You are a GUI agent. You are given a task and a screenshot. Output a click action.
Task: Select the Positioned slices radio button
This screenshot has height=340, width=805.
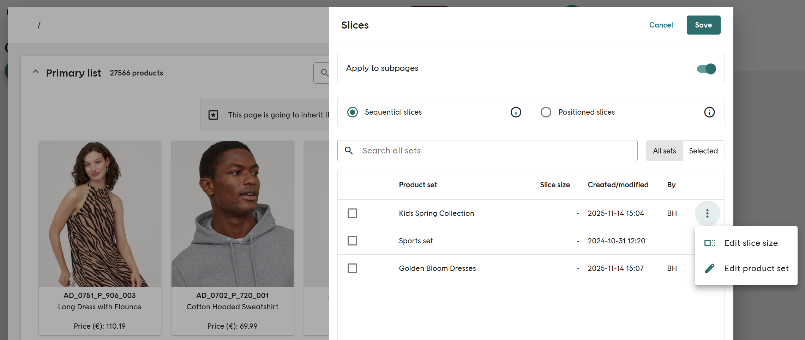click(x=546, y=112)
